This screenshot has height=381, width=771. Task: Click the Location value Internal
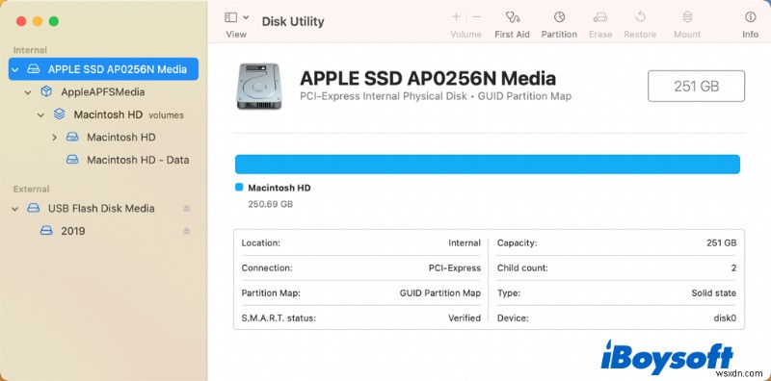click(465, 243)
